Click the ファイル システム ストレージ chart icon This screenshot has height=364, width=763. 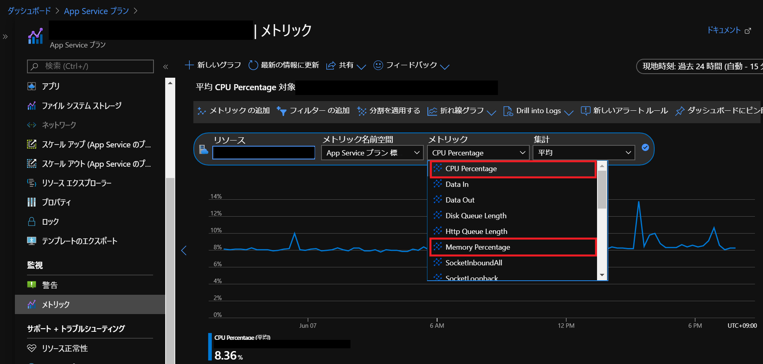[x=31, y=105]
